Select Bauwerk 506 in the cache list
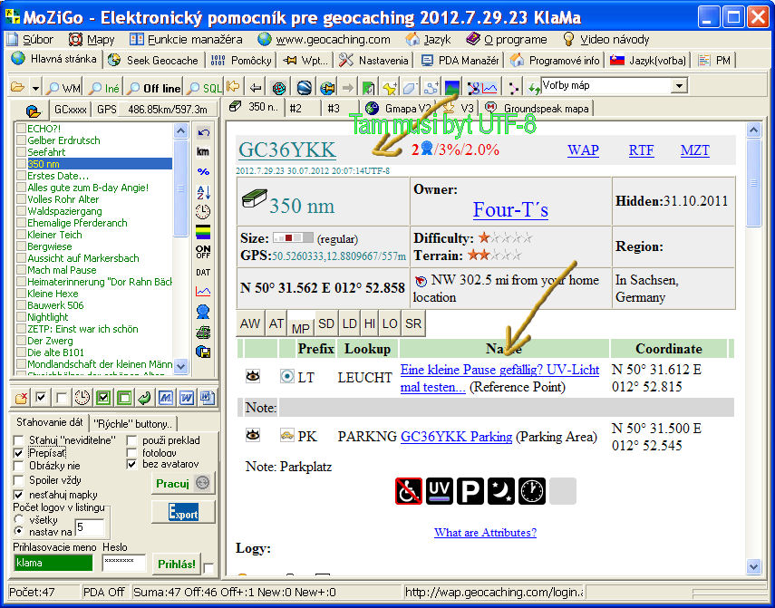This screenshot has width=775, height=608. 55,305
